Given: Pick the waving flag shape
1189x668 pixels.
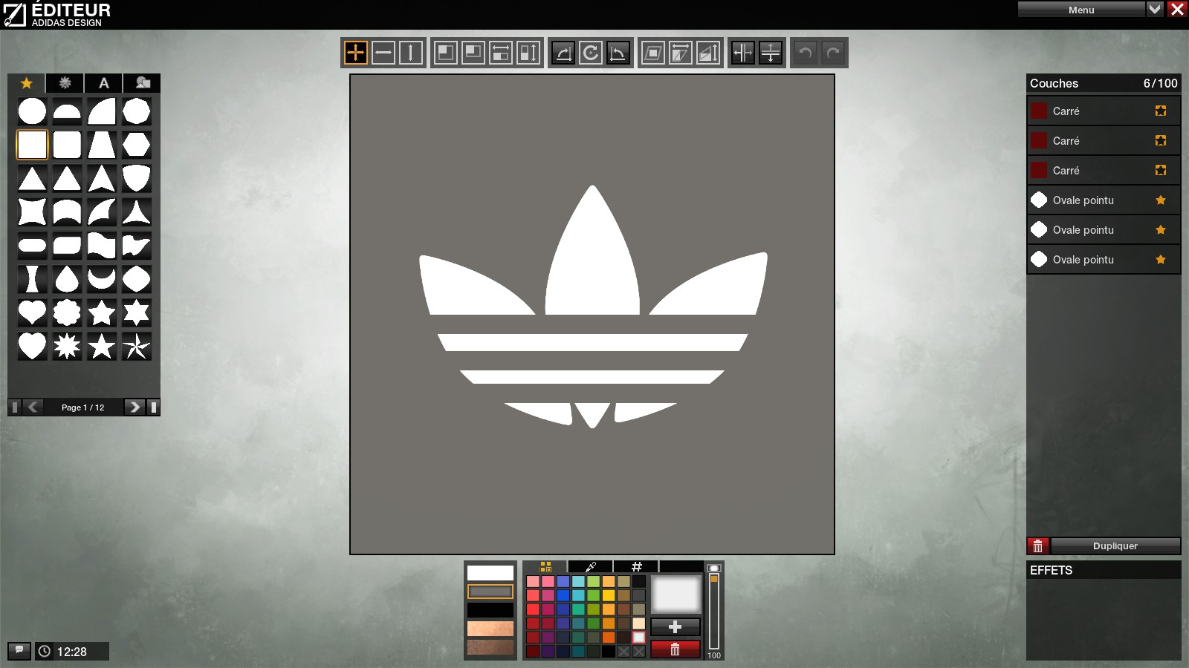Looking at the screenshot, I should point(102,246).
